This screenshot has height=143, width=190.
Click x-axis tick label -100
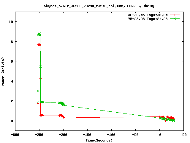point(111,135)
